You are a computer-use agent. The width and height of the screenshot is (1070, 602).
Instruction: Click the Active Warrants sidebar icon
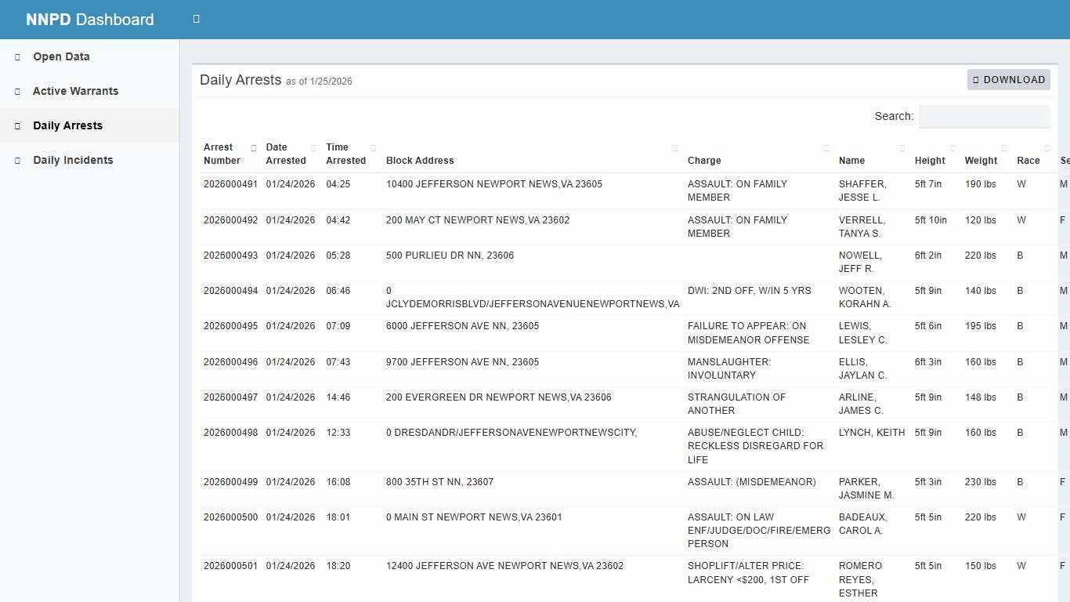coord(16,91)
